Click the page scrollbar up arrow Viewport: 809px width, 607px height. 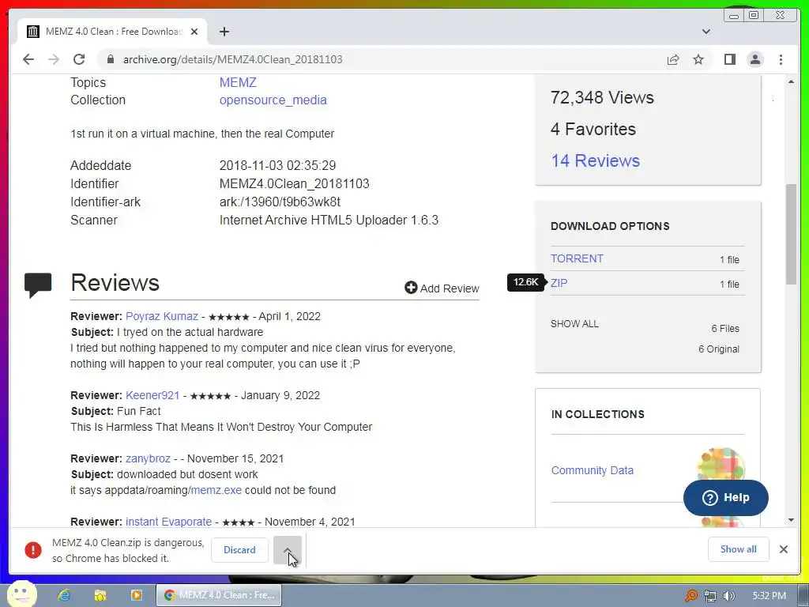coord(792,81)
